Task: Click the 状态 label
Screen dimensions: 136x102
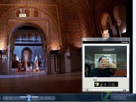Action: click(x=95, y=80)
